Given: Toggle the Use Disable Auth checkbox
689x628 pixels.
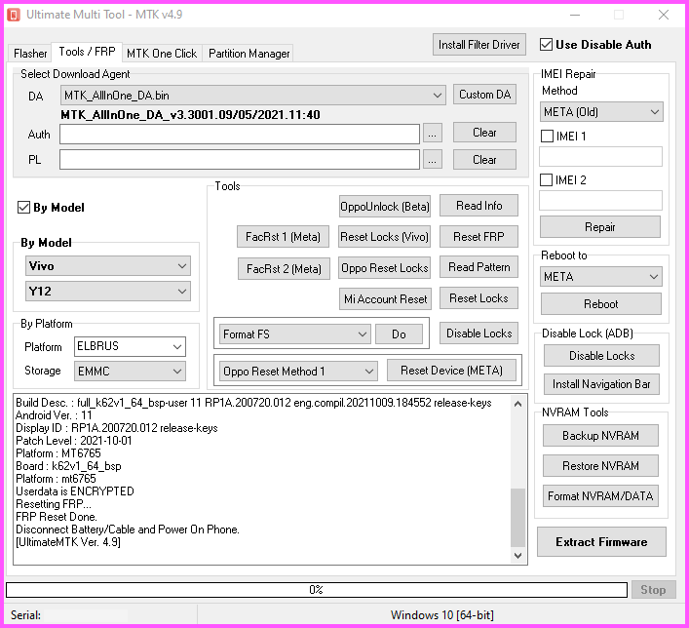Looking at the screenshot, I should coord(546,45).
